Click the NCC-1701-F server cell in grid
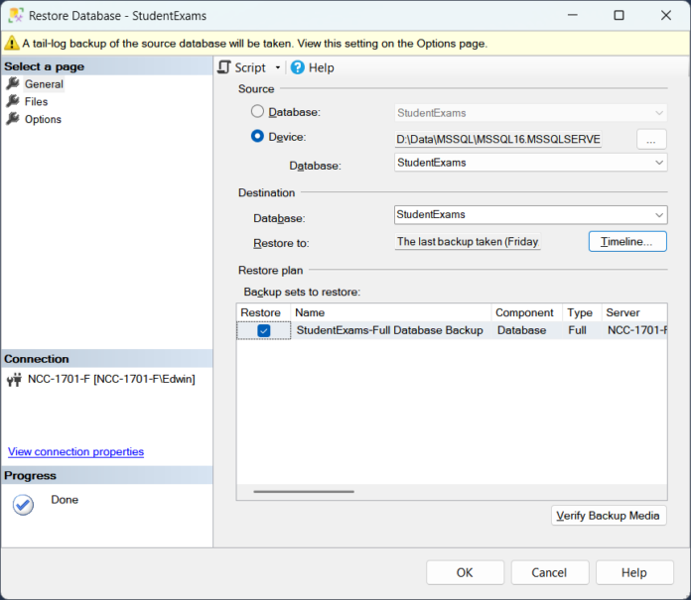This screenshot has width=691, height=600. click(x=636, y=330)
